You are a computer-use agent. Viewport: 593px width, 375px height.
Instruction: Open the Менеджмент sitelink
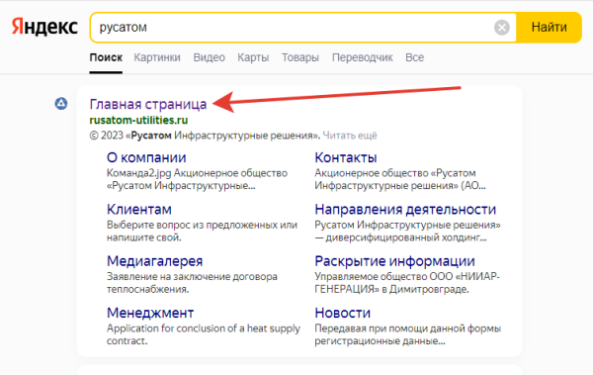click(150, 313)
